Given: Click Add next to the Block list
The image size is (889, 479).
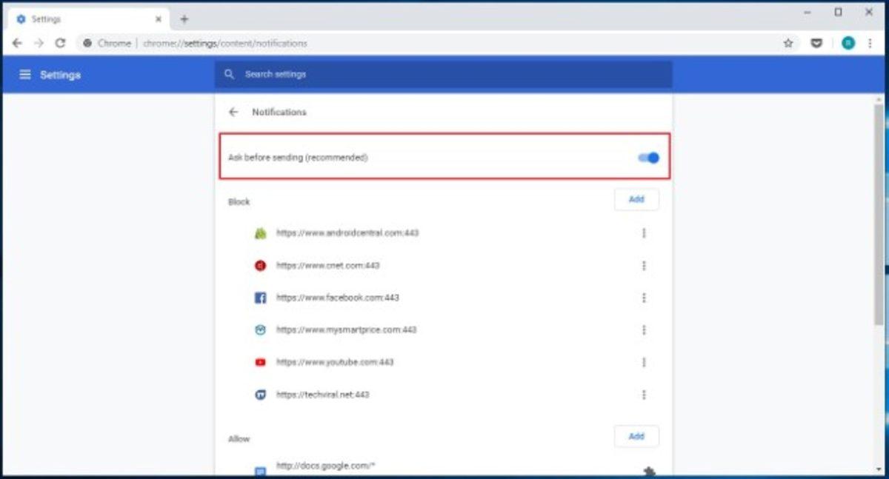Looking at the screenshot, I should point(636,199).
